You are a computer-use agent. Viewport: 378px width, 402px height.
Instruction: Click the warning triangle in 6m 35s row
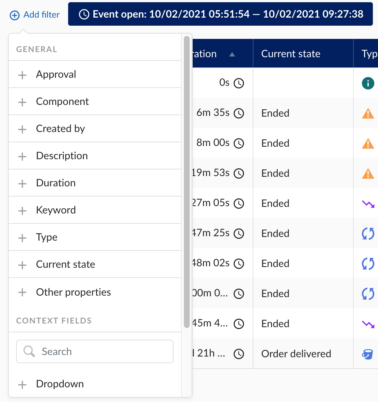tap(368, 113)
